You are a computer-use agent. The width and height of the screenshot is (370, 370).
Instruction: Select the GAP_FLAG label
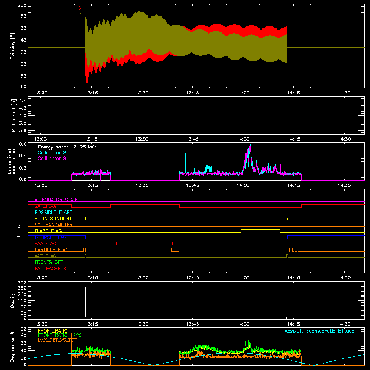tap(45, 206)
